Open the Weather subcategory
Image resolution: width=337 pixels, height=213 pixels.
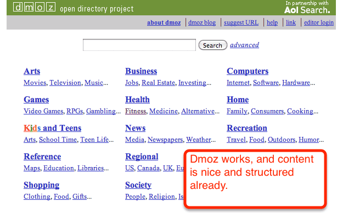click(199, 140)
